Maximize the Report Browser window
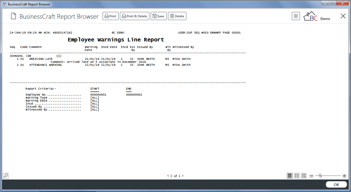Image resolution: width=351 pixels, height=192 pixels. pyautogui.click(x=332, y=3)
